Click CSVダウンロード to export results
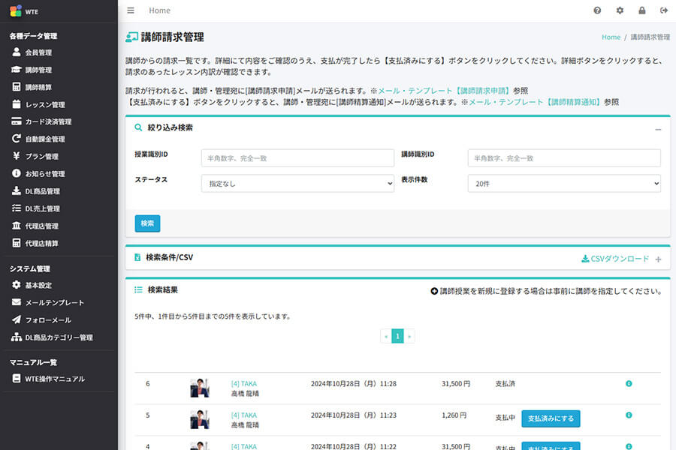 tap(614, 257)
